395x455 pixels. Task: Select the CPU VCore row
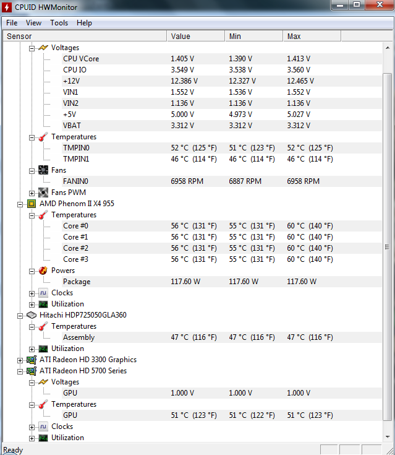coord(192,59)
